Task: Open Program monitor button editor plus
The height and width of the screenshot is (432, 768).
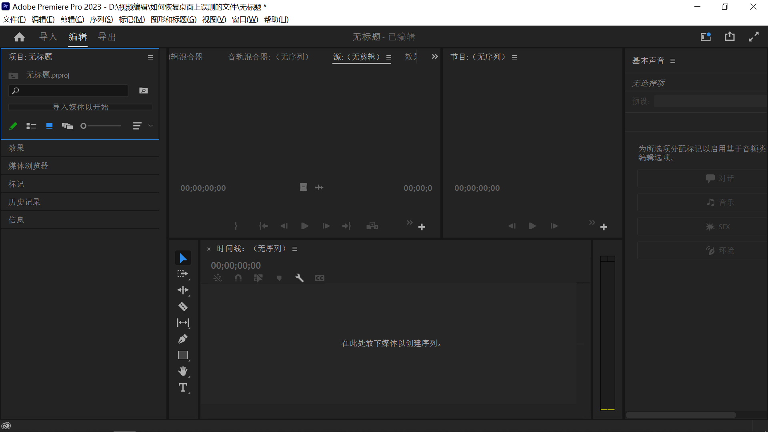Action: [604, 227]
